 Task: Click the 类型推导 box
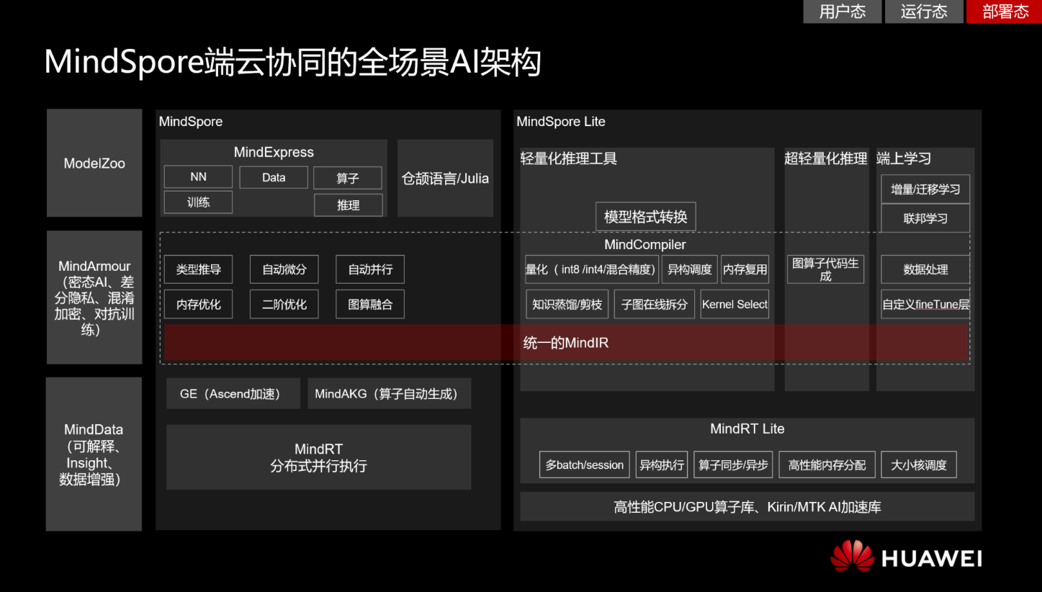tap(198, 269)
